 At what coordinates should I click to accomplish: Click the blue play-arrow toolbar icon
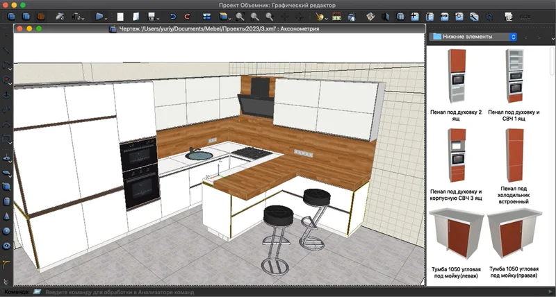point(99,15)
